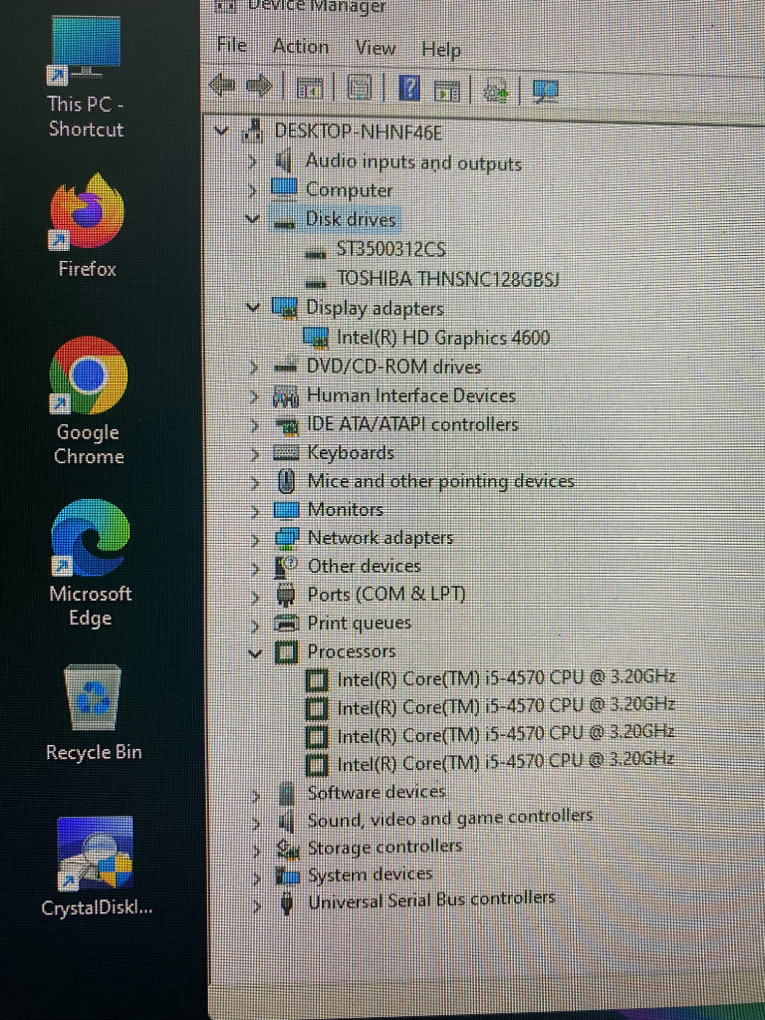
Task: Click Scan for hardware changes monitor icon
Action: point(545,91)
